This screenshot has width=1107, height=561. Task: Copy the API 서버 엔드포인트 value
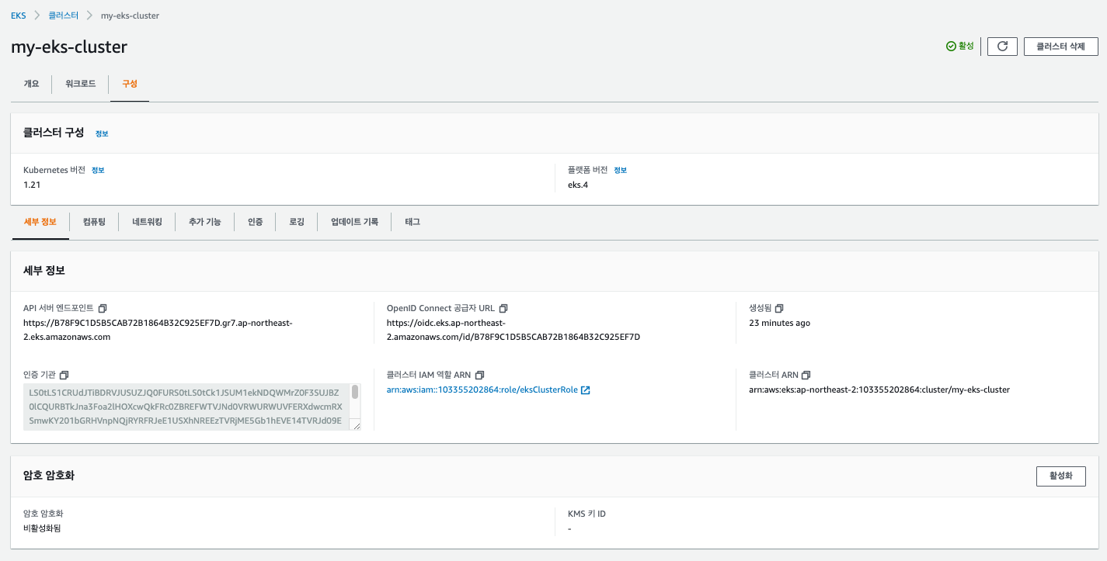click(x=102, y=308)
